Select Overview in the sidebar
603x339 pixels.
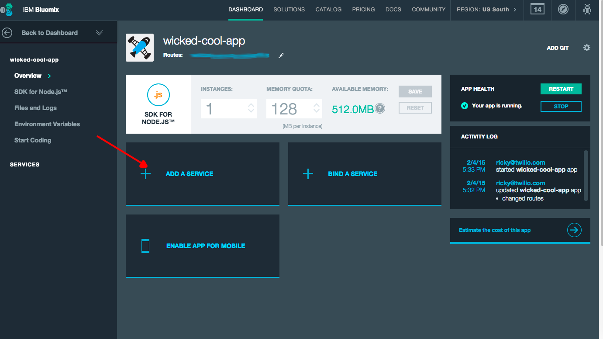(x=28, y=76)
